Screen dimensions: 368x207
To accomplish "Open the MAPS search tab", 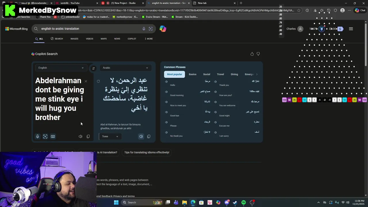I will click(x=103, y=39).
